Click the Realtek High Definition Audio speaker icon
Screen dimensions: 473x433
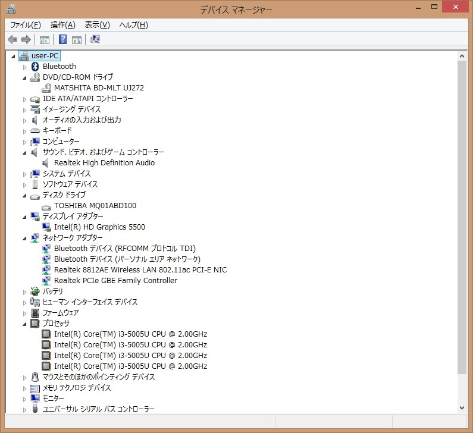[x=46, y=163]
